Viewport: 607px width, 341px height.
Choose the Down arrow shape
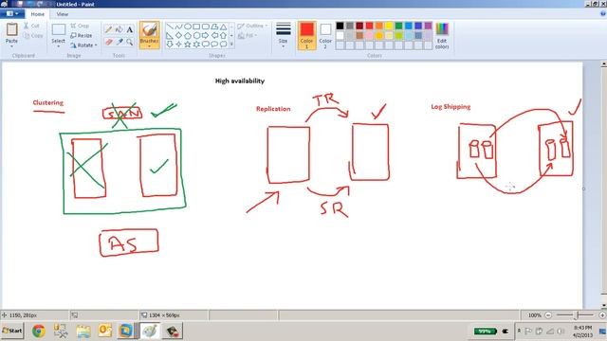(170, 45)
